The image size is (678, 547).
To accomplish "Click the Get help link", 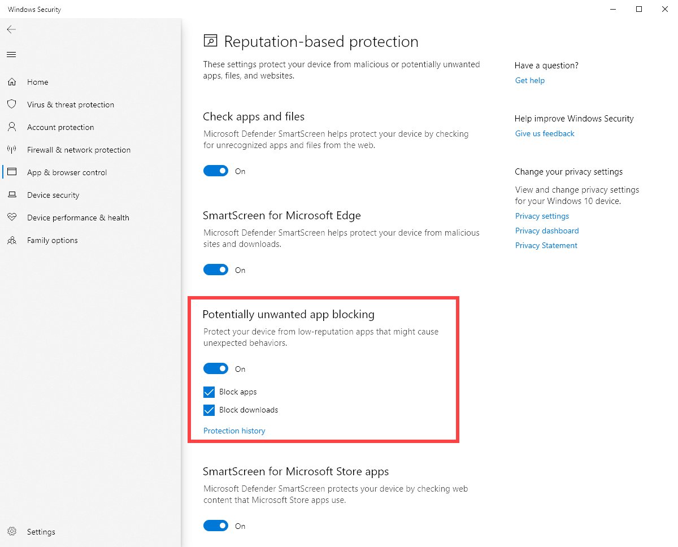I will pos(530,80).
